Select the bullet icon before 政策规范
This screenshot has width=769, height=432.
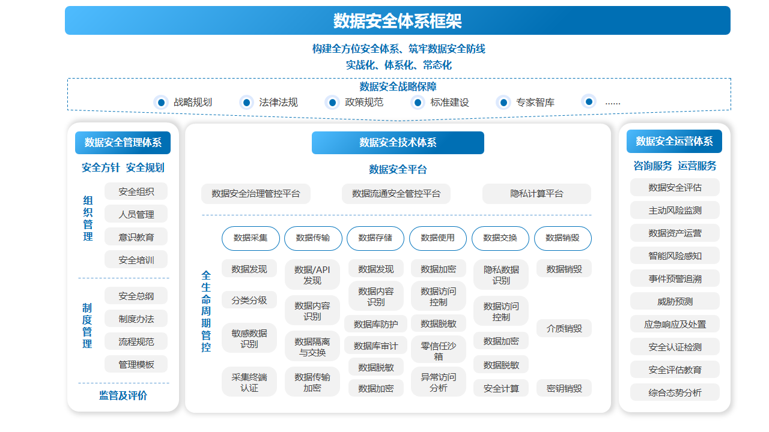click(332, 102)
